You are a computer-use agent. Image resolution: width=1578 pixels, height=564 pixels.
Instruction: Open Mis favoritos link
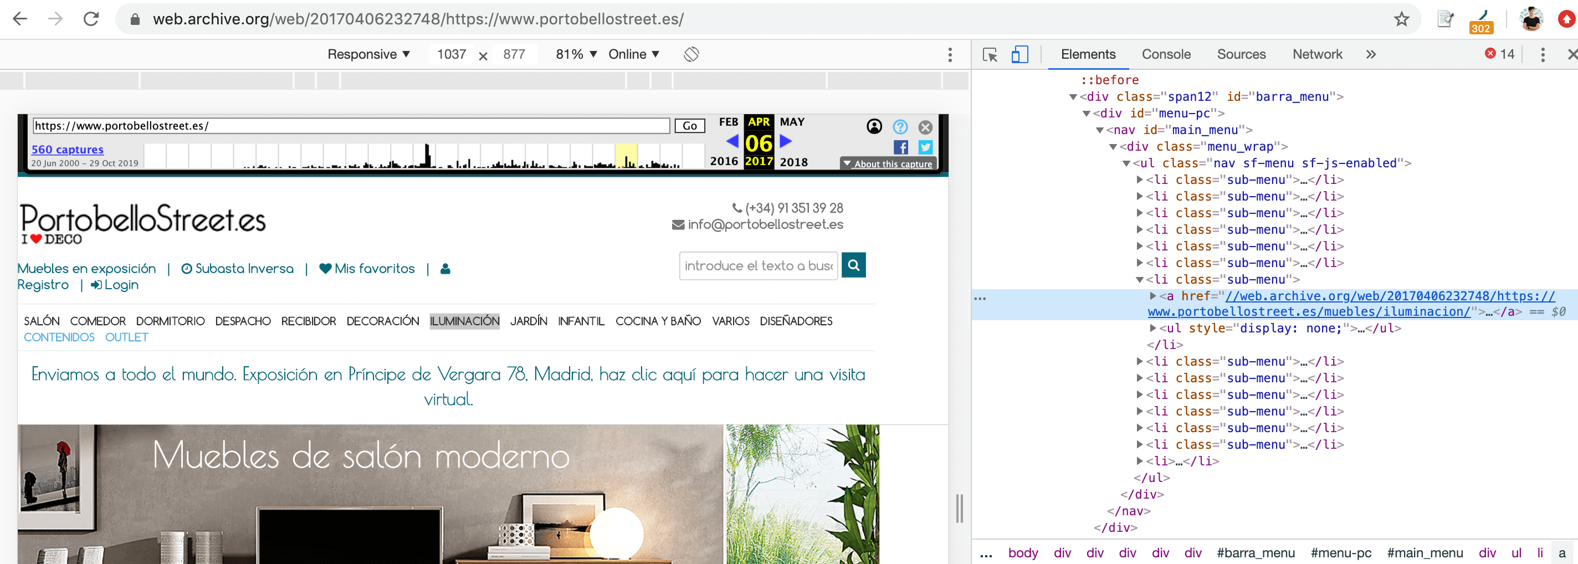tap(367, 269)
